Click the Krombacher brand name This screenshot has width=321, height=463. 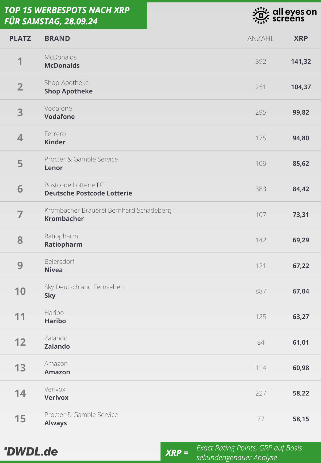64,219
